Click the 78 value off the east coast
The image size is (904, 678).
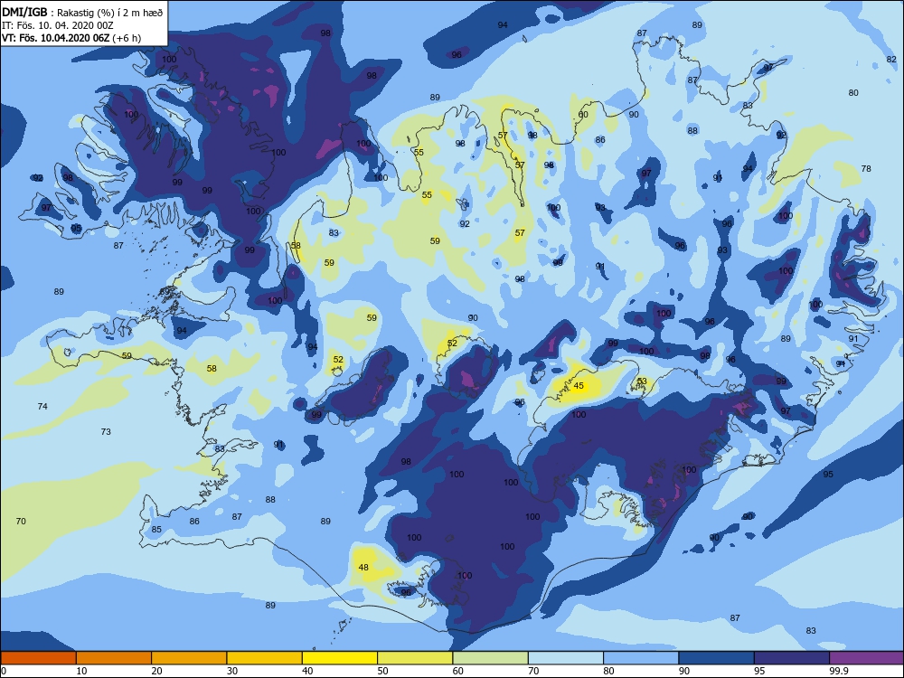[866, 169]
